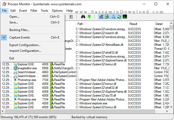Click the Detail column header
The height and width of the screenshot is (120, 174).
pyautogui.click(x=162, y=24)
